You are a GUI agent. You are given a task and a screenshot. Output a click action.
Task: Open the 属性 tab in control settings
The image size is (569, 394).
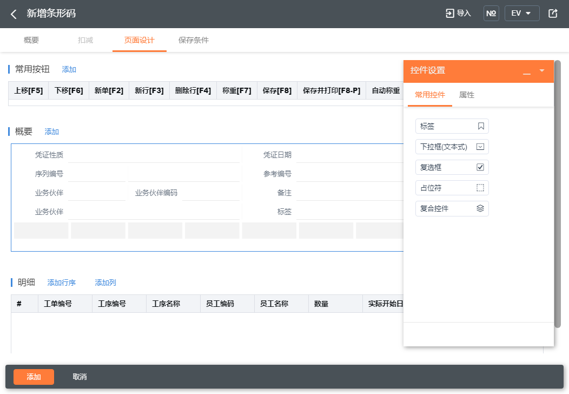point(466,95)
